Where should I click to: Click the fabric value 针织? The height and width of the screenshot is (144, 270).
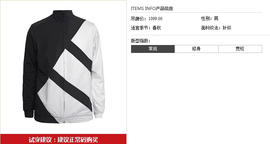click(227, 28)
